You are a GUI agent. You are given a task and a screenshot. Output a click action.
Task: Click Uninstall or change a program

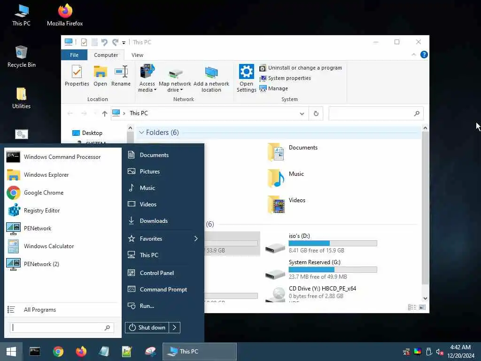click(x=301, y=68)
